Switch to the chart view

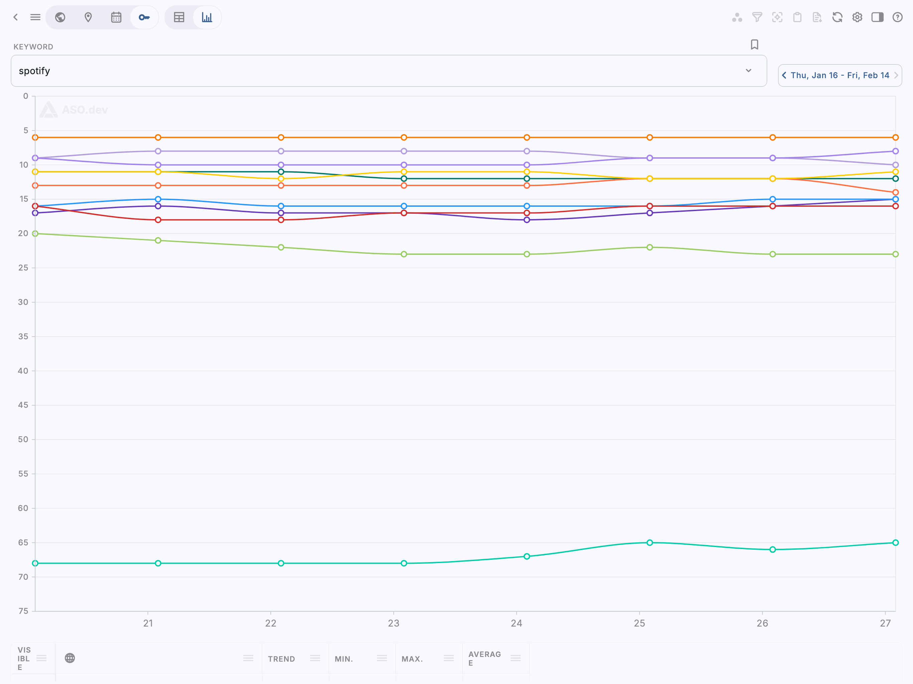207,17
